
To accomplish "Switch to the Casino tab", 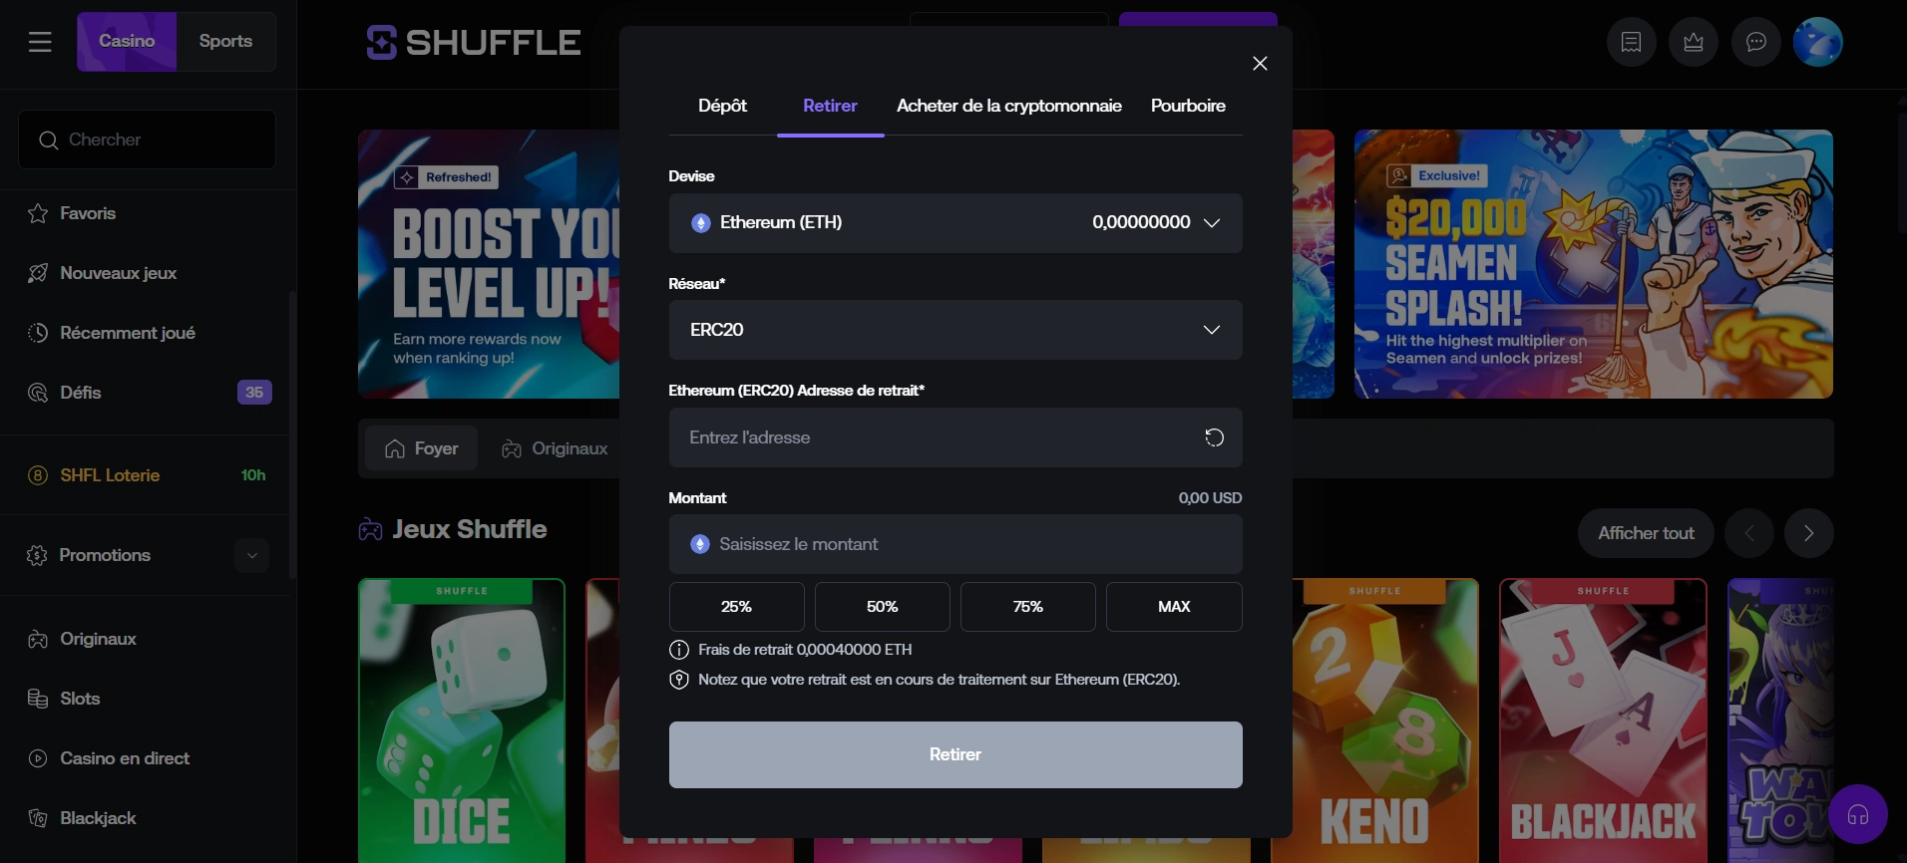I will tap(127, 42).
